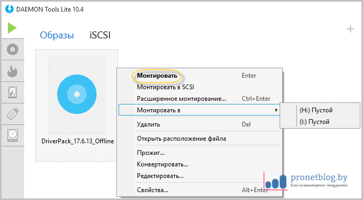Open the burn flame sidebar icon
The height and width of the screenshot is (200, 363).
[13, 71]
